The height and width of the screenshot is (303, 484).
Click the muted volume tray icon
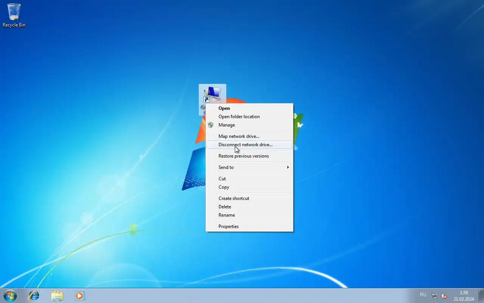pyautogui.click(x=444, y=296)
